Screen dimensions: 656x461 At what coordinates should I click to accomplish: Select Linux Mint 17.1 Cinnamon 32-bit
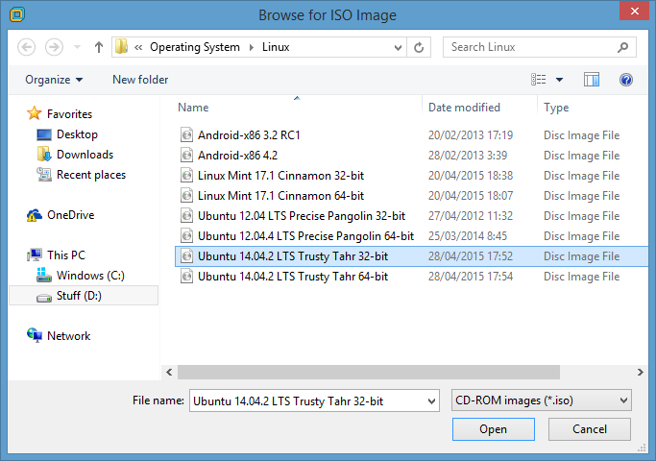[x=280, y=176]
